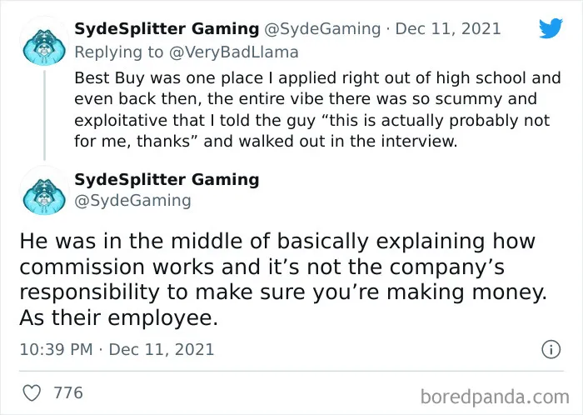The height and width of the screenshot is (415, 583).
Task: Visit the @VeryBadLlama mention
Action: (234, 52)
